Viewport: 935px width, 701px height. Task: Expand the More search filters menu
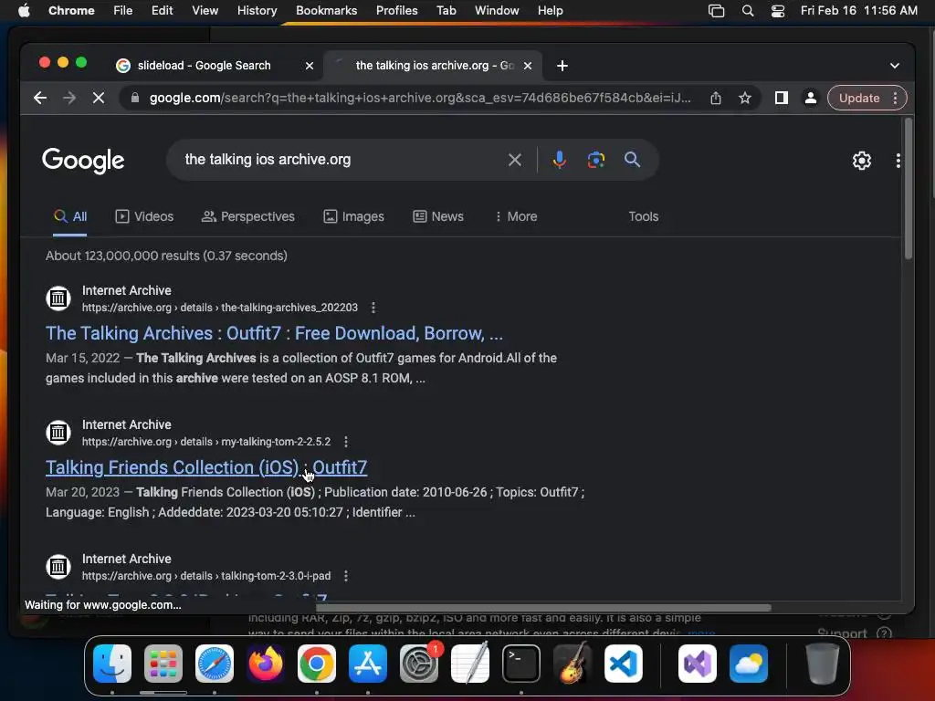[x=516, y=216]
